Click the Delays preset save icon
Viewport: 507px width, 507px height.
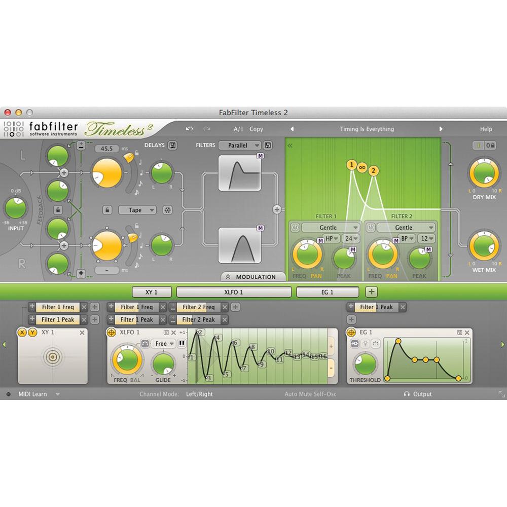tap(172, 145)
